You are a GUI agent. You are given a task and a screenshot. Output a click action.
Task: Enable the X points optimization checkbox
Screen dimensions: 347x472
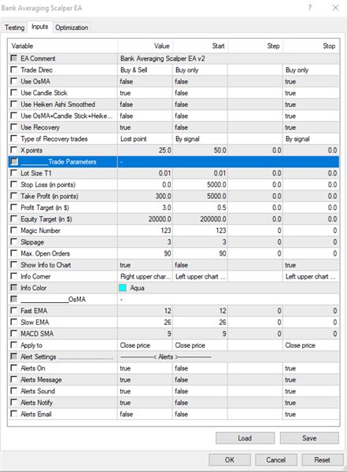(x=14, y=150)
